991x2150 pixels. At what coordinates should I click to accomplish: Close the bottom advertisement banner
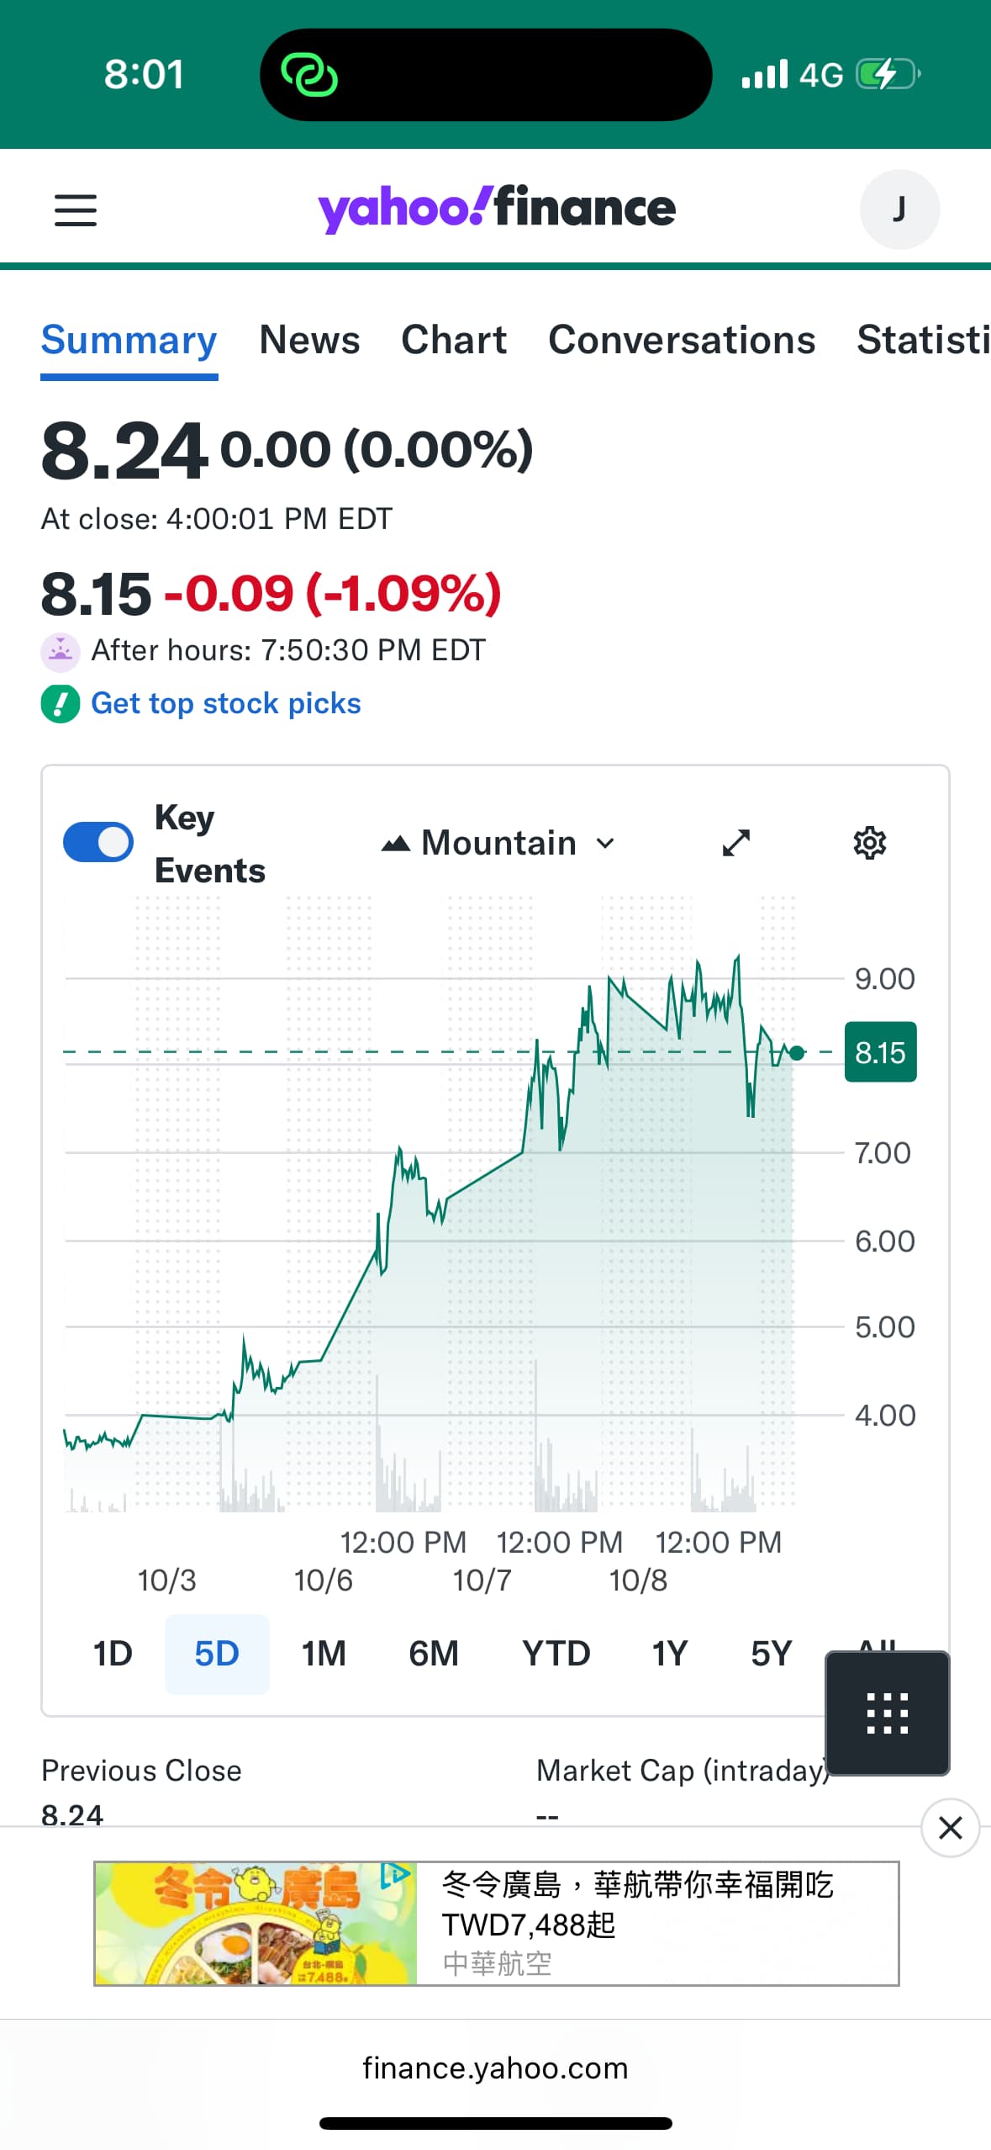(950, 1828)
